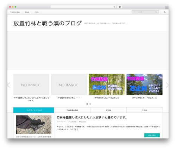The height and width of the screenshot is (149, 176).
Task: Click the browser reload icon
Action: point(114,7)
